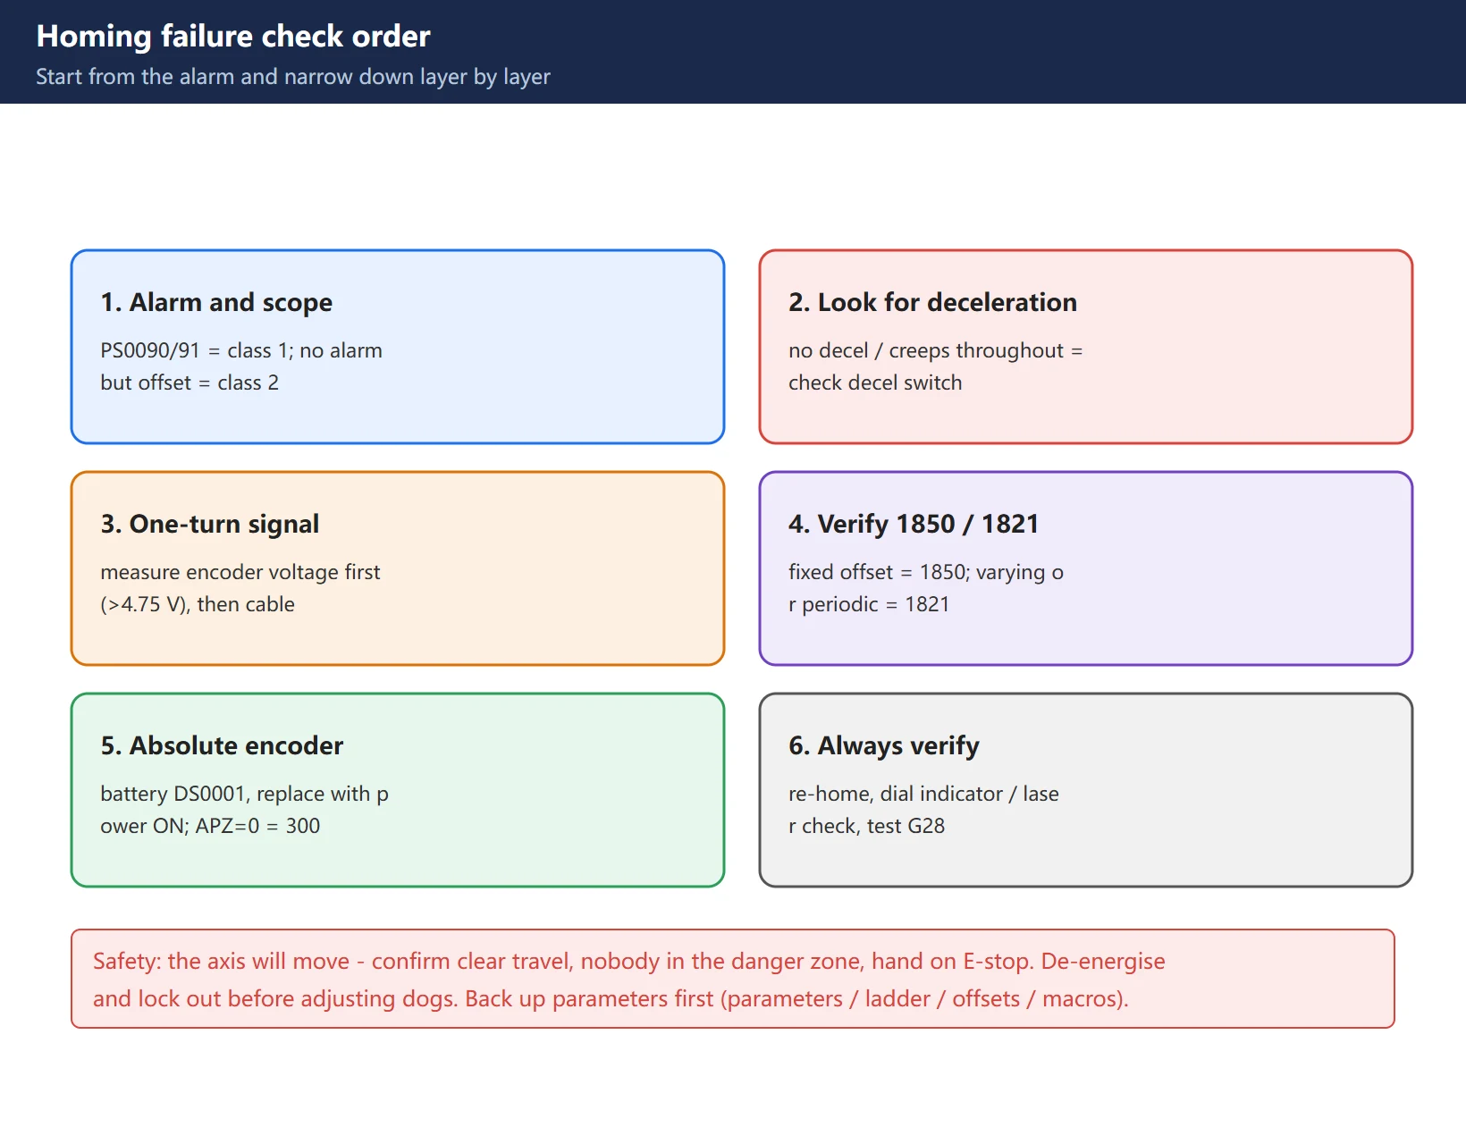Select the '4. Verify 1850 / 1821' heading
This screenshot has height=1144, width=1466.
[914, 524]
